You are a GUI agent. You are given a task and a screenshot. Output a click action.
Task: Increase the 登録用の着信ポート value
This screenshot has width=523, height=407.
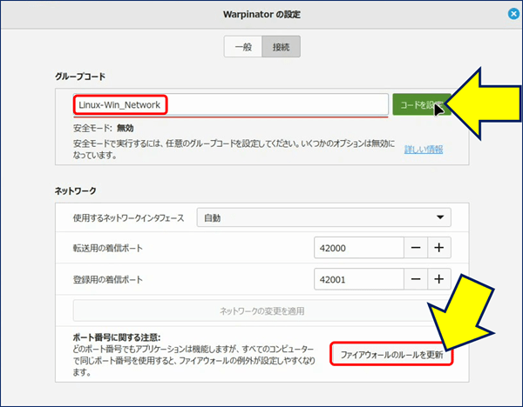(x=439, y=279)
